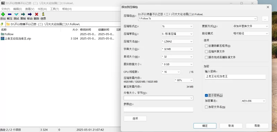This screenshot has height=132, width=277.
Task: Click the green Add (添加) toolbar icon
Action: [x=3, y=14]
